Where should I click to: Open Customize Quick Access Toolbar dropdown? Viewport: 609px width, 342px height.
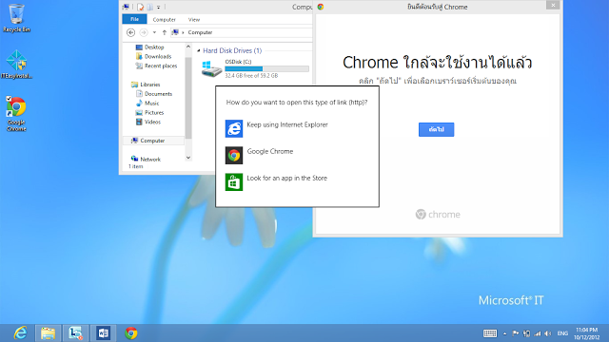159,7
